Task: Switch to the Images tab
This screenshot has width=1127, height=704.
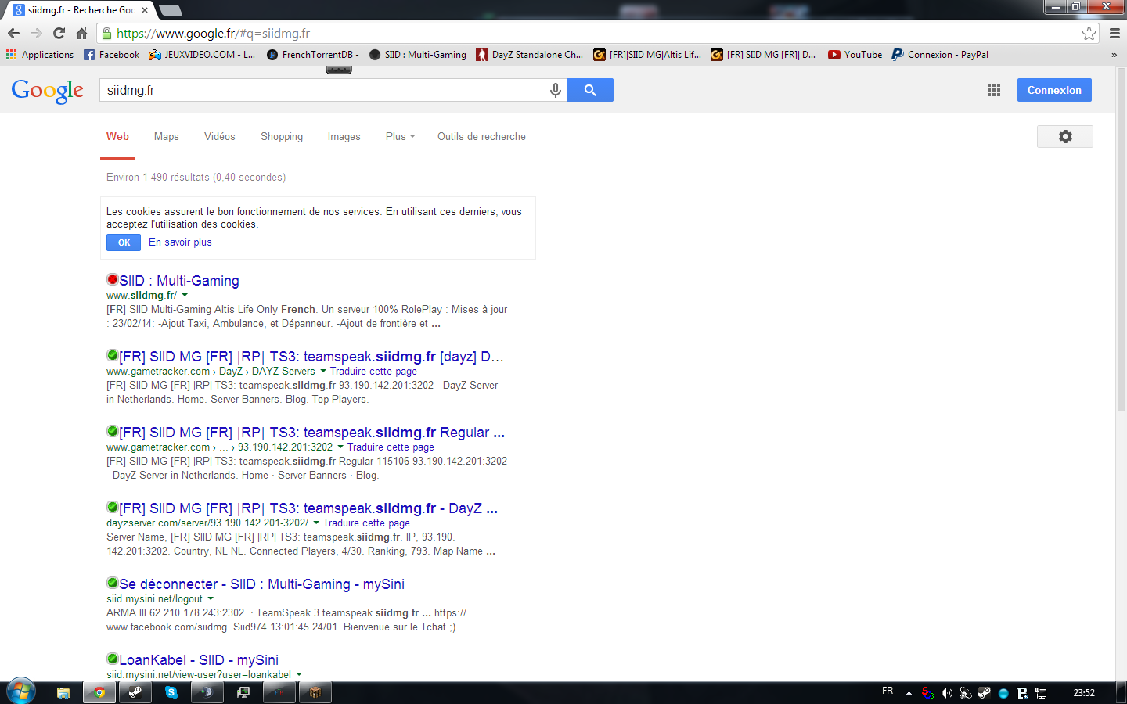Action: point(344,136)
